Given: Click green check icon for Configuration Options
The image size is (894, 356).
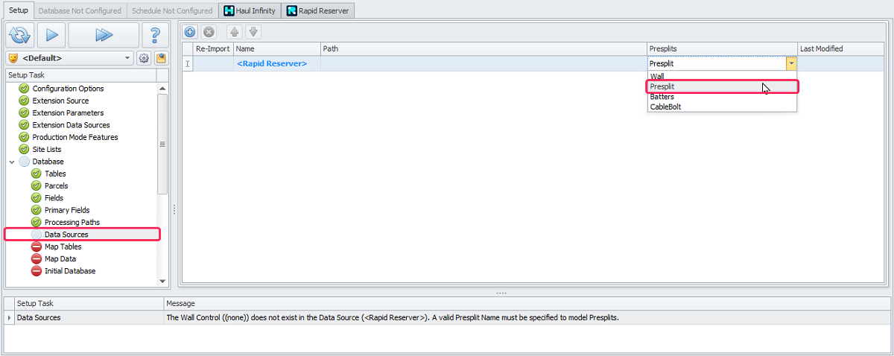Looking at the screenshot, I should coord(24,89).
